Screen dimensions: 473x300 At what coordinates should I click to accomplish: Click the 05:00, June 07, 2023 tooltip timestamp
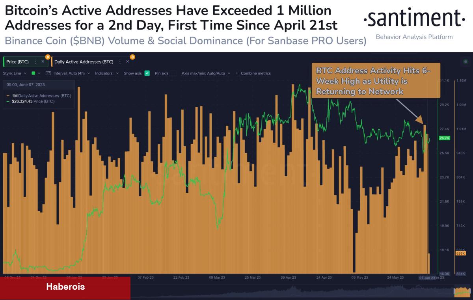(x=26, y=84)
